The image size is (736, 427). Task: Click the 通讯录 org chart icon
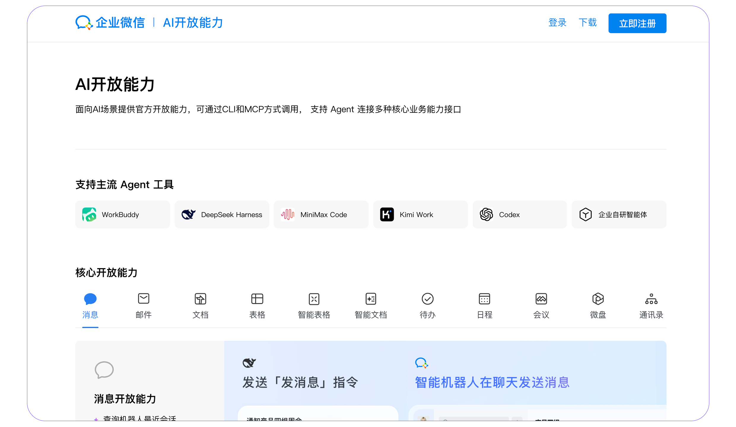pos(651,299)
